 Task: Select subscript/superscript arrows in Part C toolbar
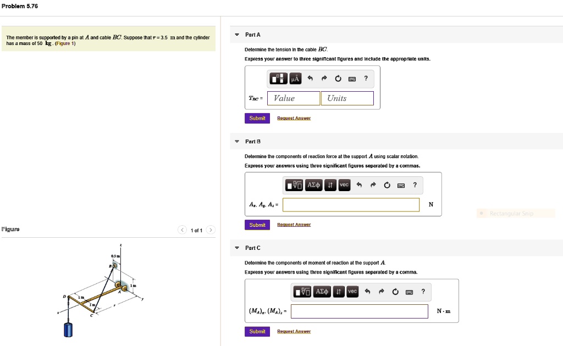pyautogui.click(x=338, y=292)
